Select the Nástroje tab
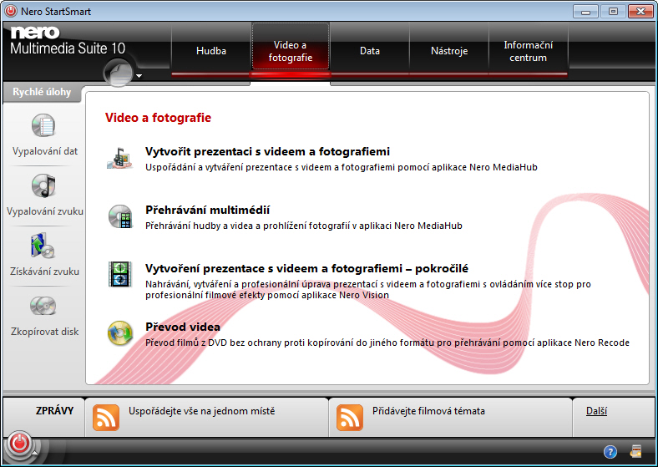The width and height of the screenshot is (658, 467). [449, 51]
